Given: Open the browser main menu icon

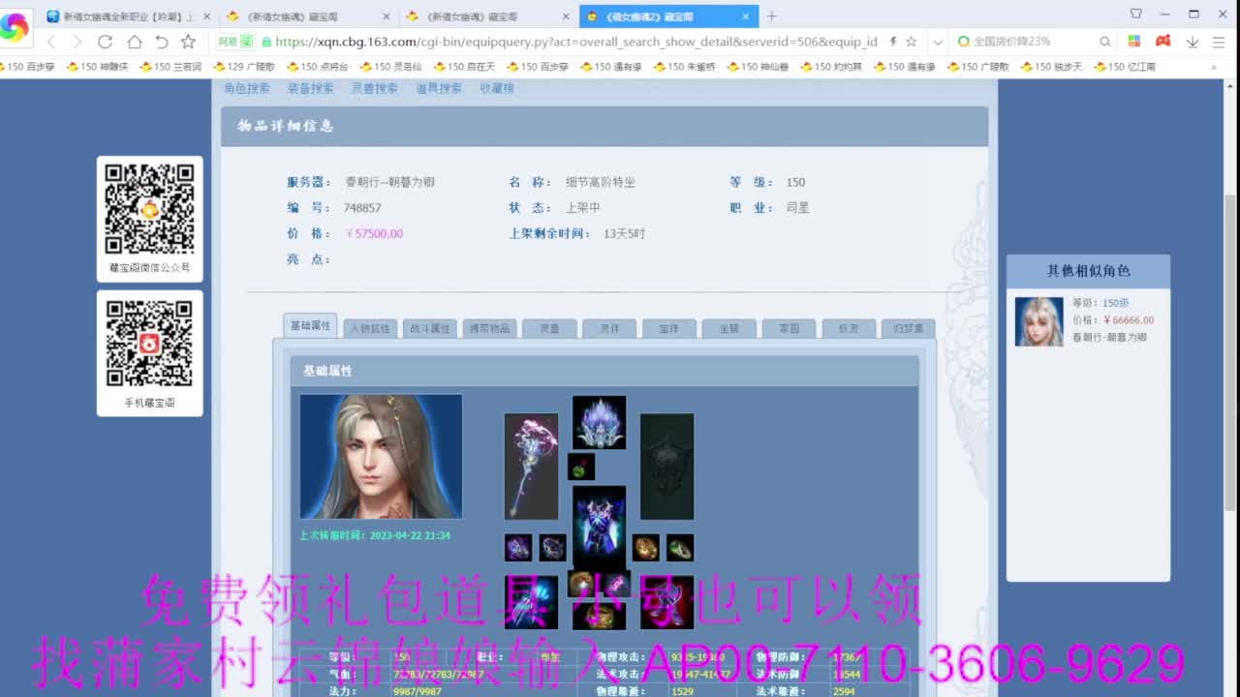Looking at the screenshot, I should point(1218,42).
